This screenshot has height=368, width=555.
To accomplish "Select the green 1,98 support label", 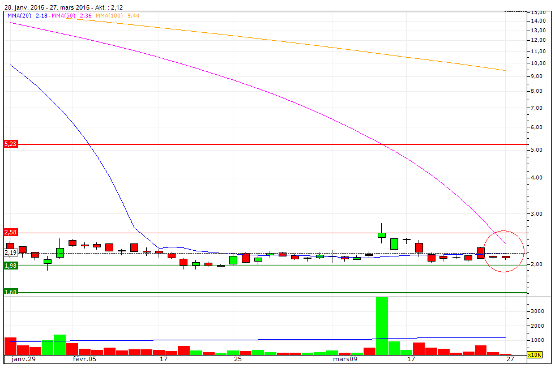I will coord(11,266).
